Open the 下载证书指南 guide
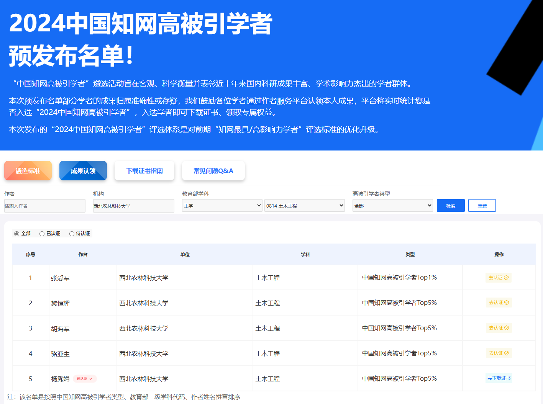The height and width of the screenshot is (404, 543). (x=144, y=171)
